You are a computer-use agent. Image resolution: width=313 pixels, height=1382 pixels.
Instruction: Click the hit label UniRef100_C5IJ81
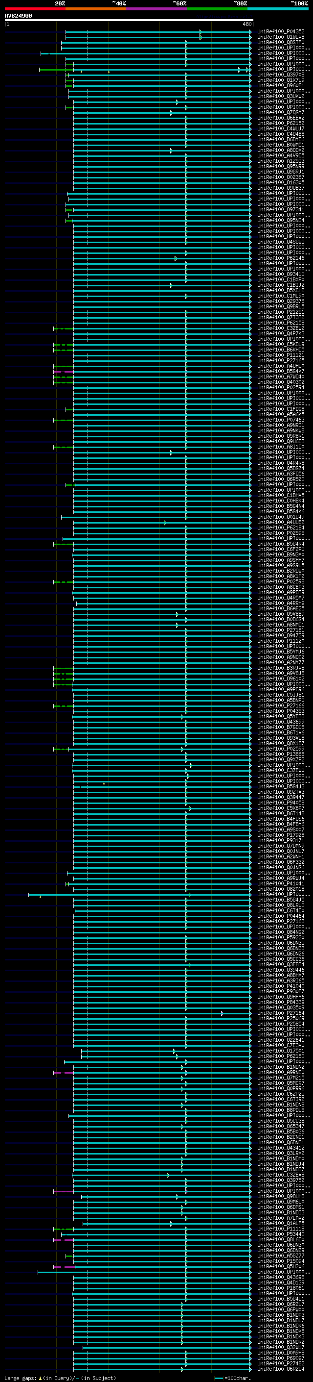(281, 695)
